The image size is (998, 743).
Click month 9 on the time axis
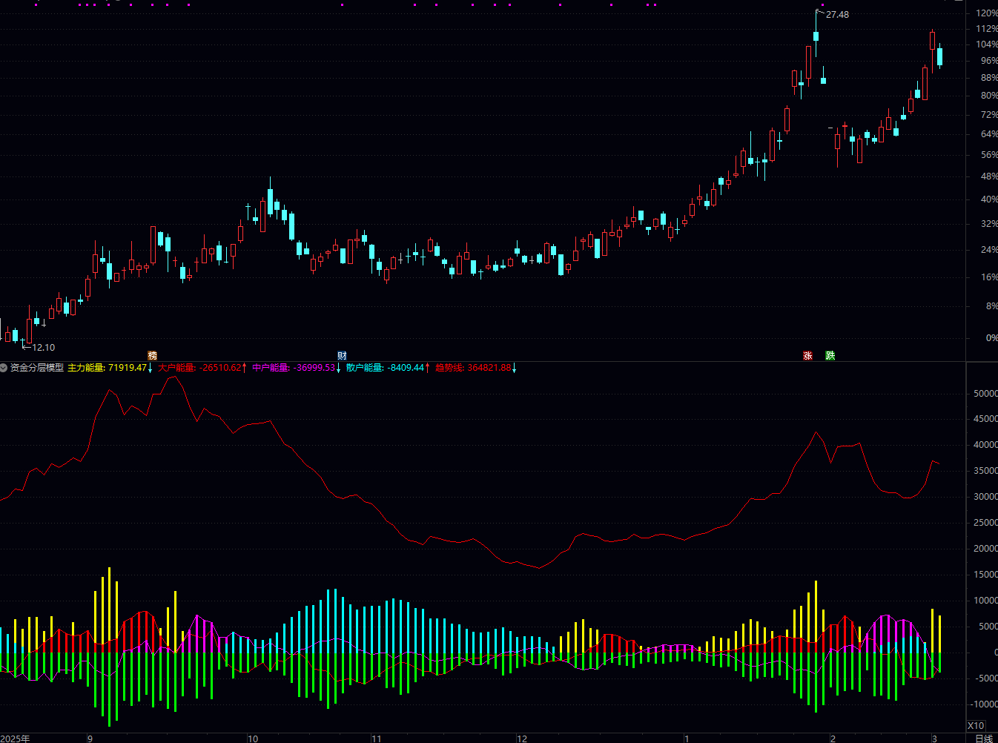[90, 739]
